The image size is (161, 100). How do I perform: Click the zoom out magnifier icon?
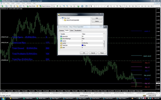point(67,6)
